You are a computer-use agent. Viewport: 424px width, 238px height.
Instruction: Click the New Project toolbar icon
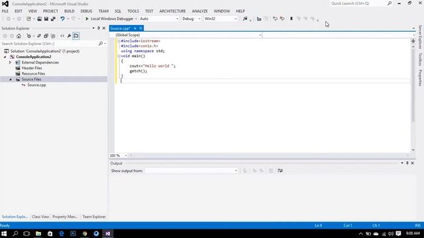pos(28,19)
